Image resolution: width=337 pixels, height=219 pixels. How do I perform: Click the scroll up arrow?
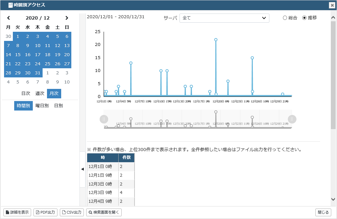[x=333, y=18]
